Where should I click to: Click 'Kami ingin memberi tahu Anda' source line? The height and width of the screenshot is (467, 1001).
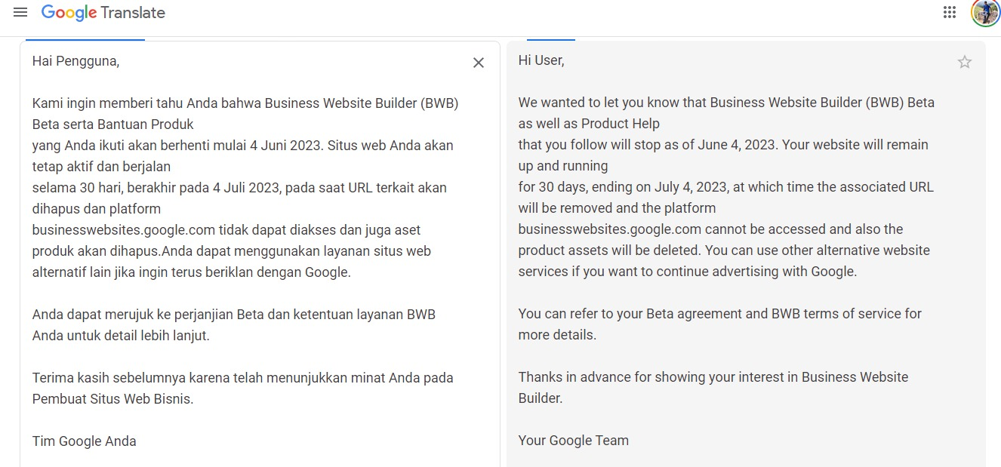tap(245, 103)
